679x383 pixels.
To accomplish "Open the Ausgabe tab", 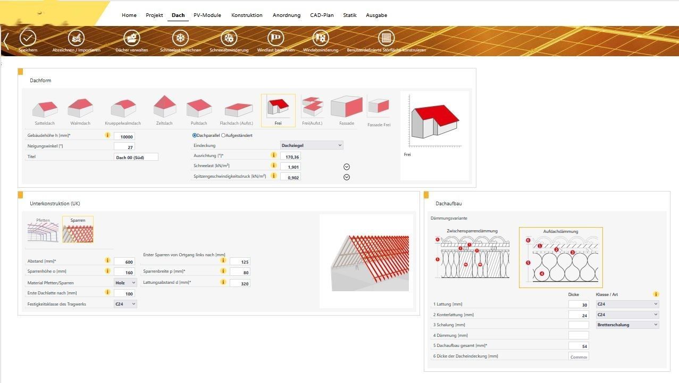I will 376,15.
